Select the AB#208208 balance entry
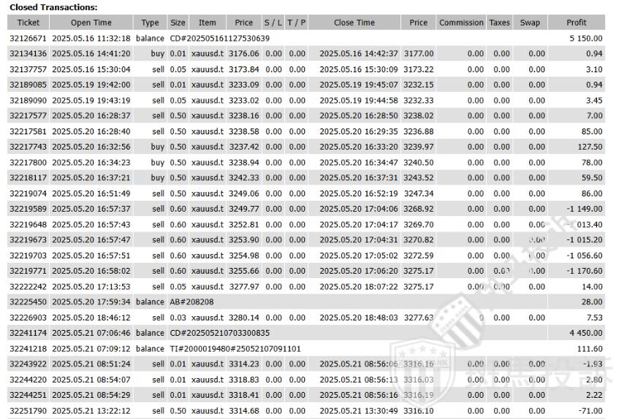The width and height of the screenshot is (627, 419). pos(191,301)
